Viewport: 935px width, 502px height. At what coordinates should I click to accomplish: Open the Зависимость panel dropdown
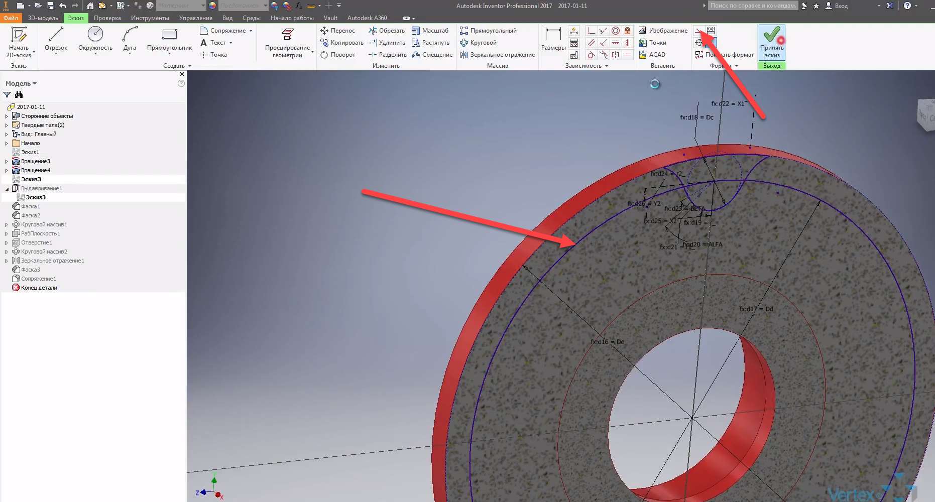coord(587,66)
